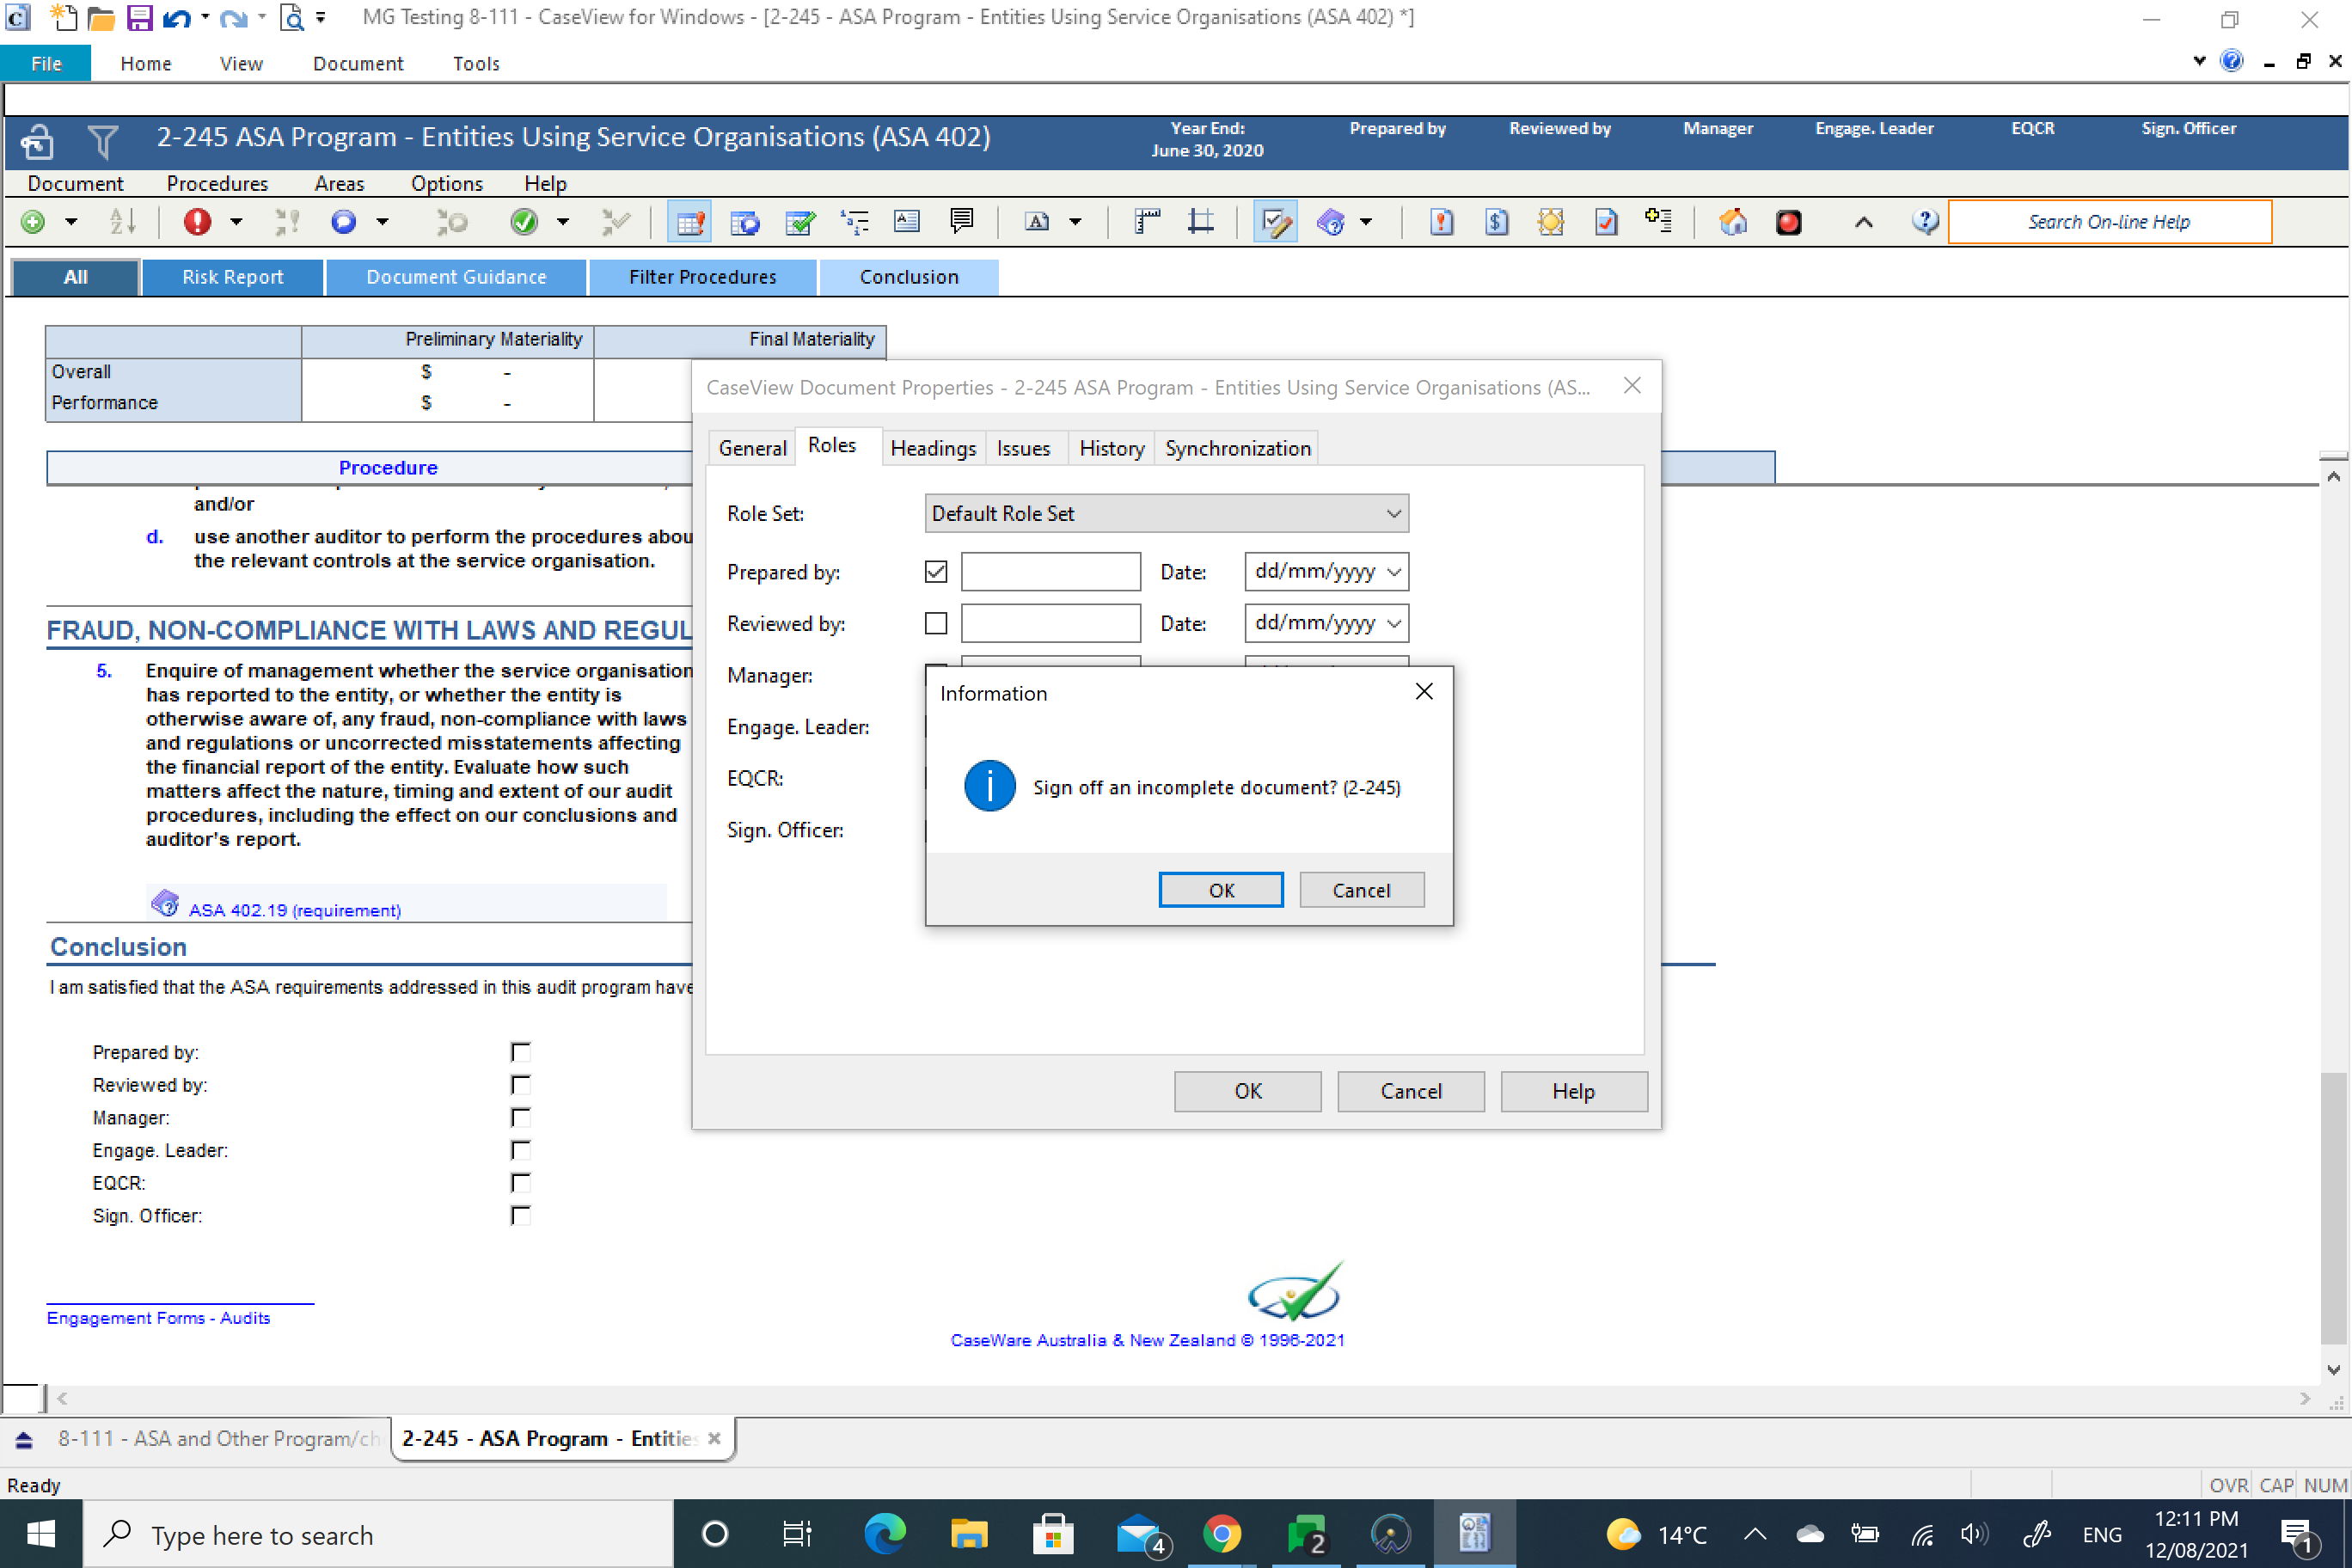Click the red exclamation issue icon
The image size is (2352, 1568).
pos(197,222)
